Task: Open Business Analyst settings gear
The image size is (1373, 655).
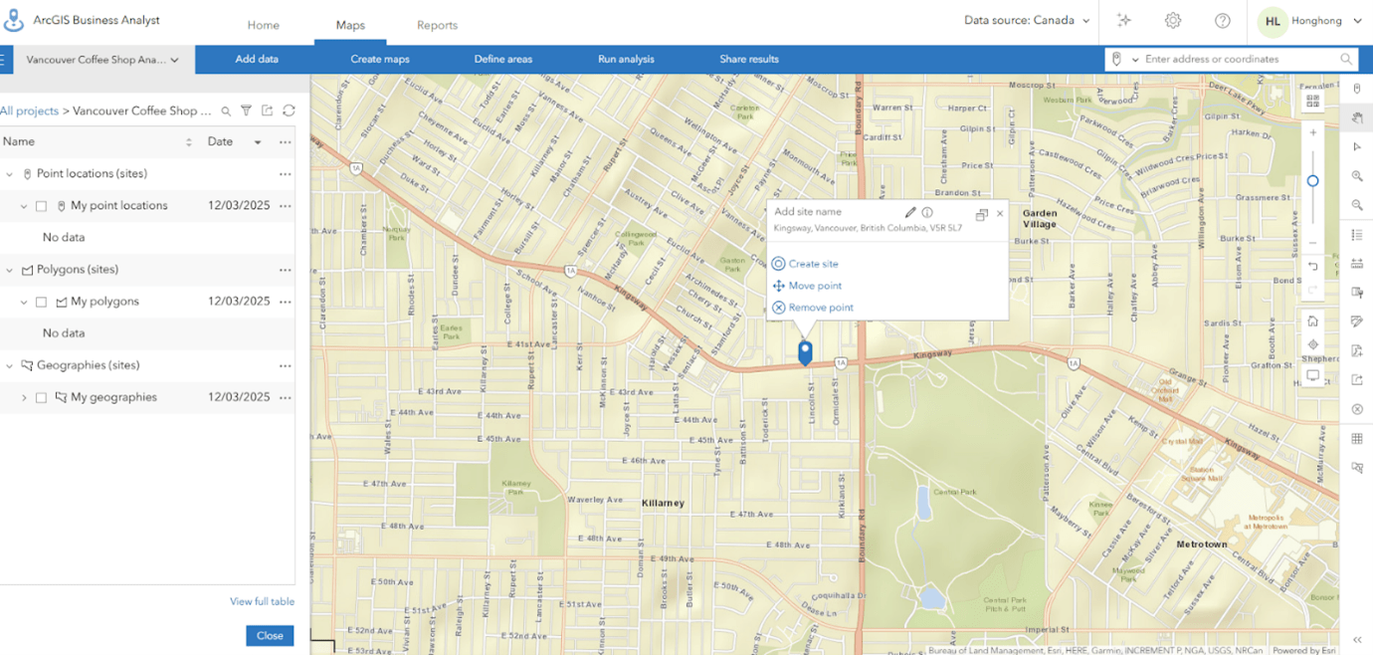Action: coord(1172,20)
